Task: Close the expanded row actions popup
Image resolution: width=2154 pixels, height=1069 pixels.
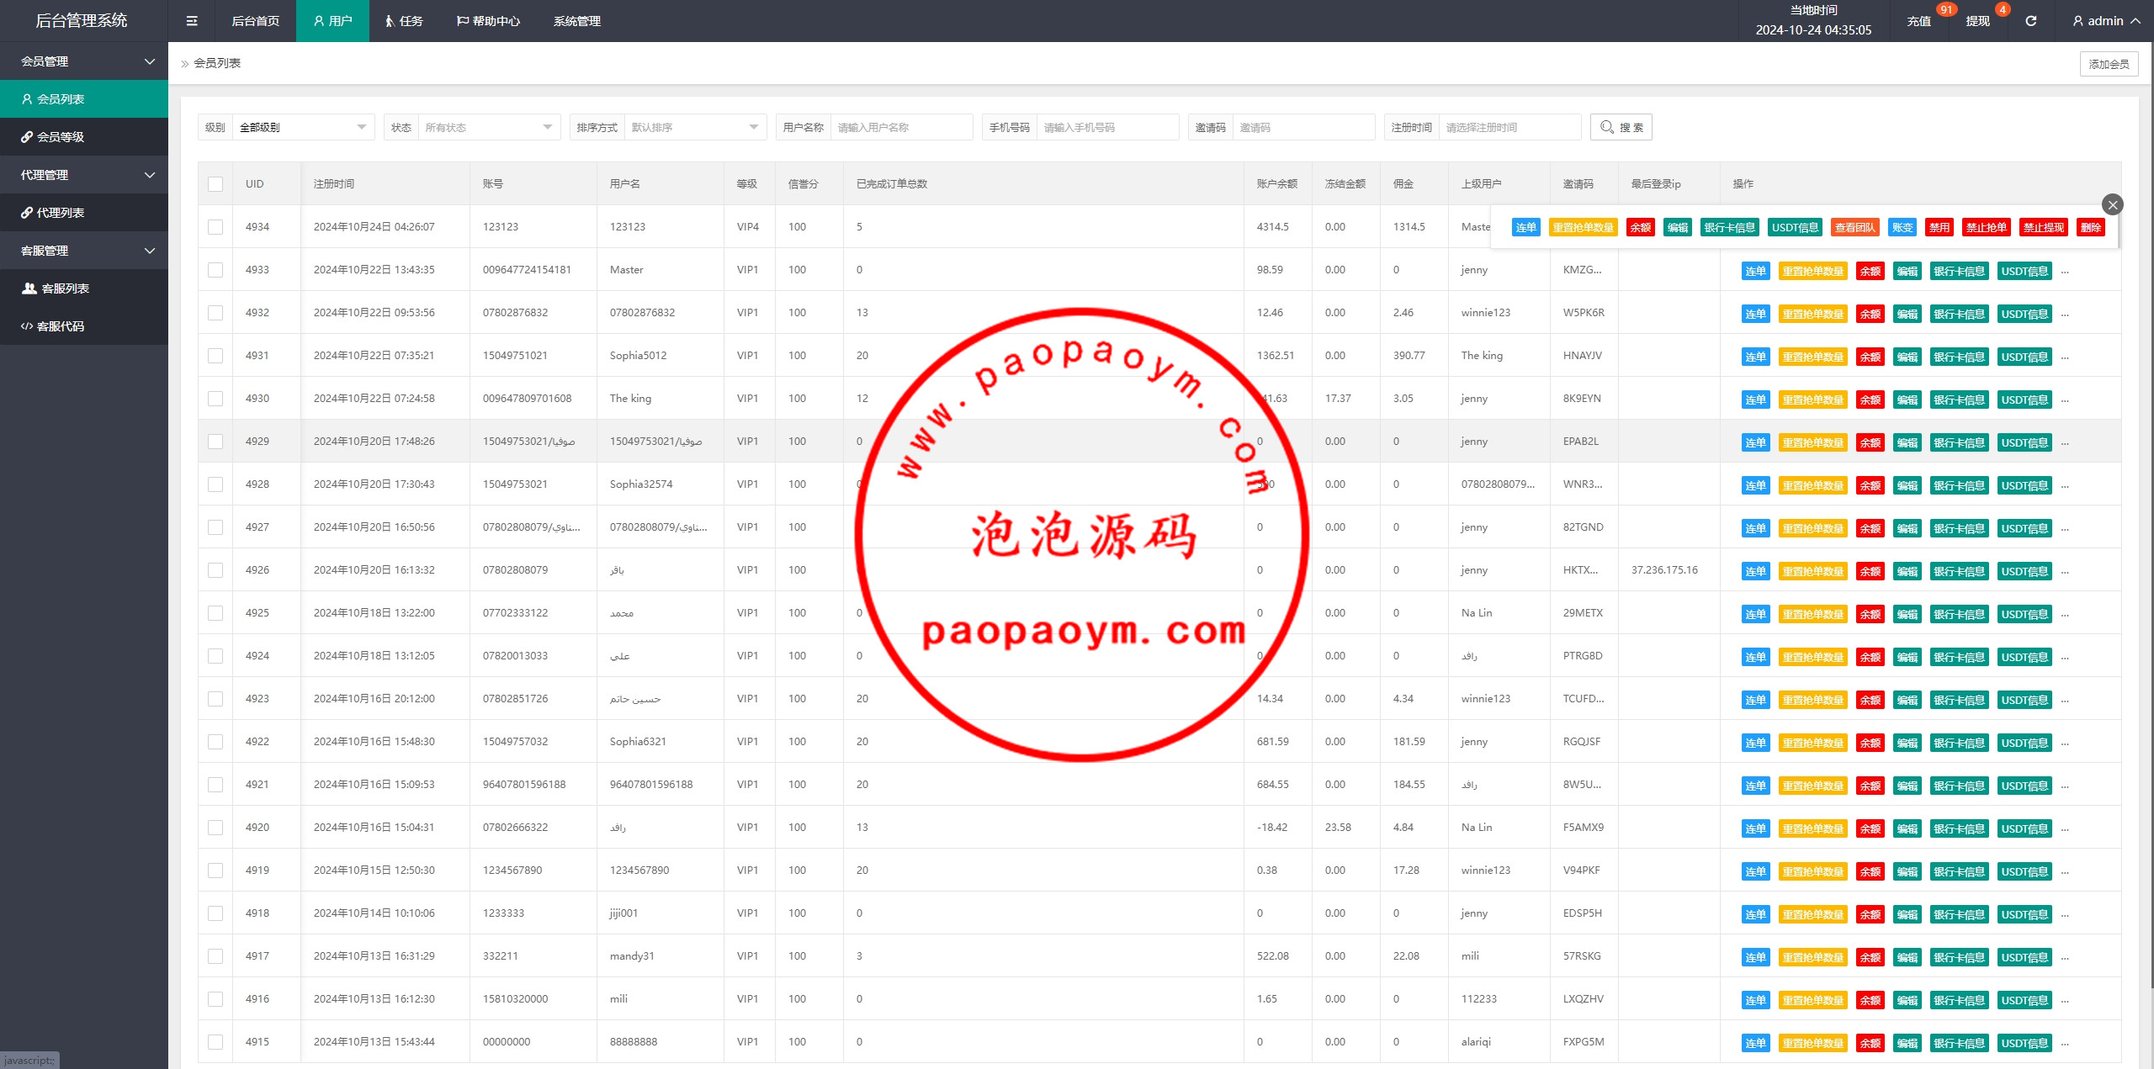Action: tap(2112, 204)
